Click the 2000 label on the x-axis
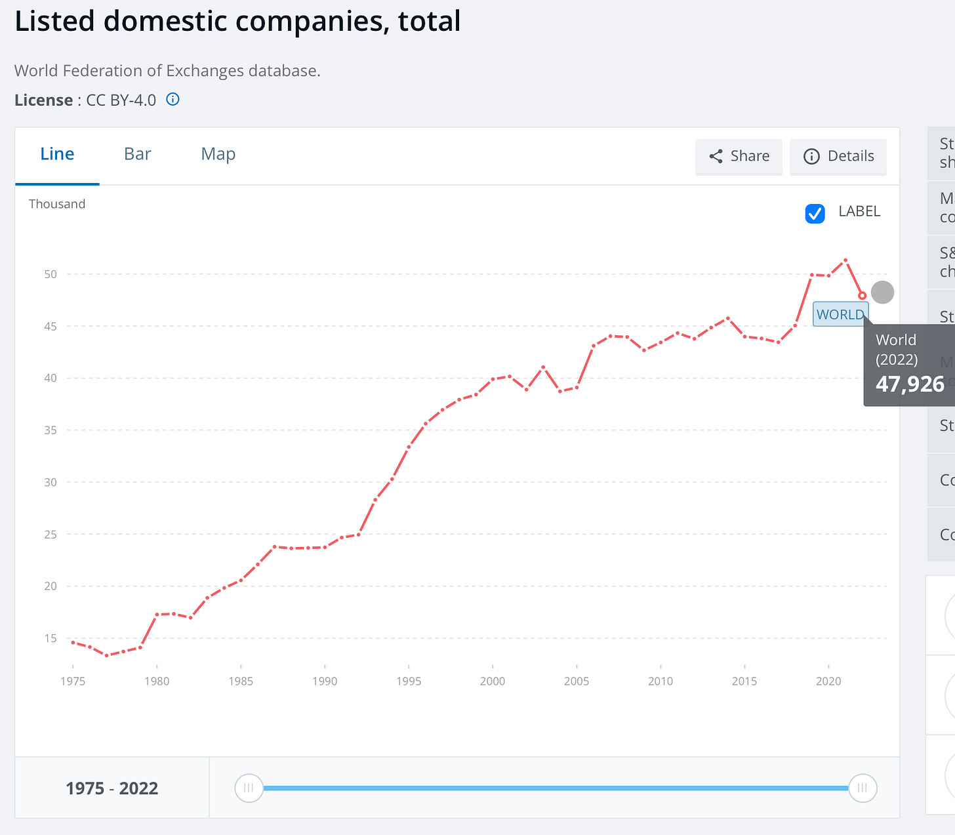The image size is (955, 835). 493,681
